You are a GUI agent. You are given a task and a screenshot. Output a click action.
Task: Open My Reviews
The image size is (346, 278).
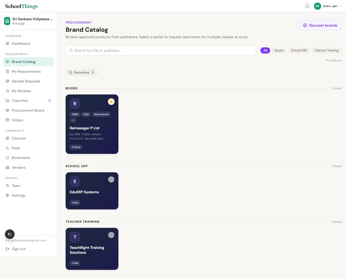28,91
